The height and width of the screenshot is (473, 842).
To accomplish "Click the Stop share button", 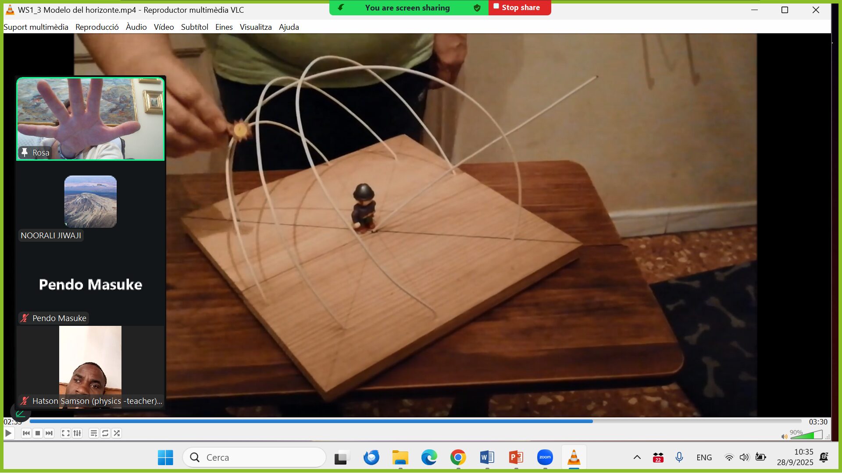I will point(520,8).
